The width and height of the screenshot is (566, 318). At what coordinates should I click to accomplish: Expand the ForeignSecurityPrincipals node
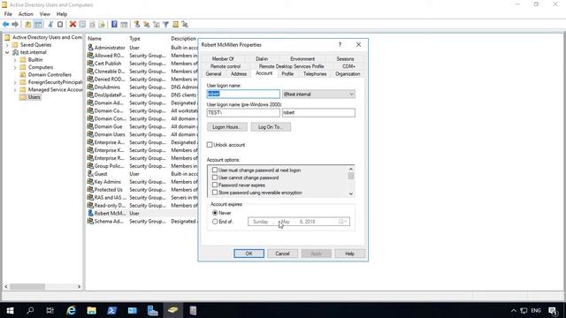click(15, 82)
